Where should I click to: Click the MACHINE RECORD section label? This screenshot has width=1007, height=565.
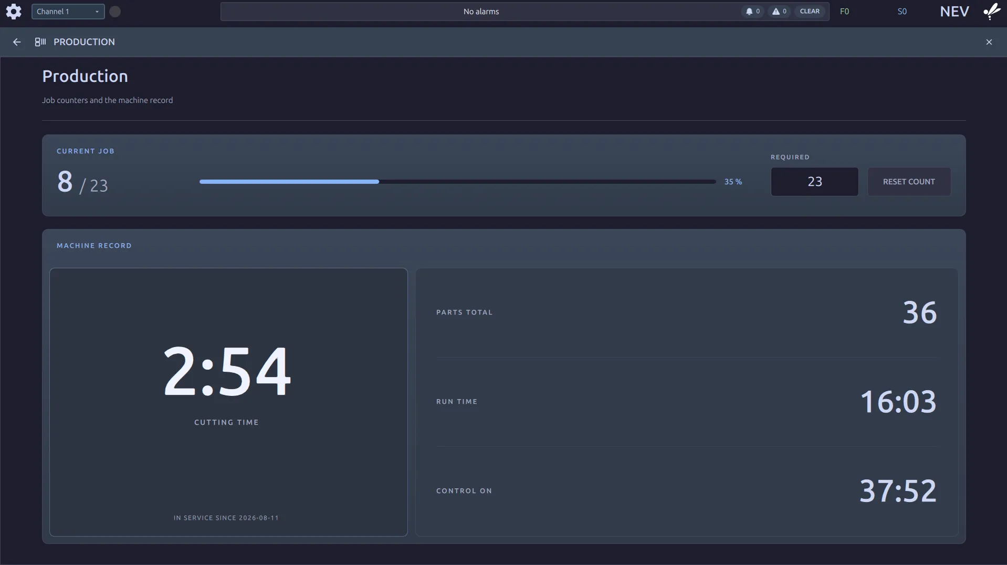point(94,246)
